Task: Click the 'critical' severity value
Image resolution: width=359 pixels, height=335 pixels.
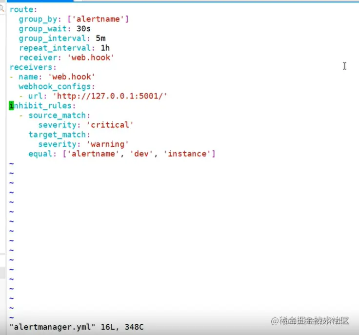Action: [x=110, y=125]
